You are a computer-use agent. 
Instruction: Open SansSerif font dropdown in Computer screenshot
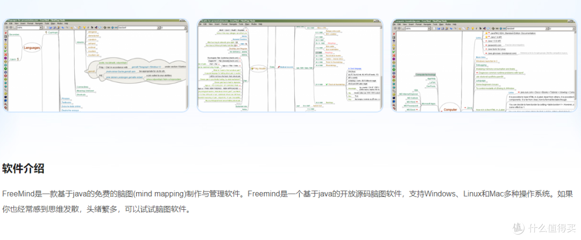click(527, 29)
